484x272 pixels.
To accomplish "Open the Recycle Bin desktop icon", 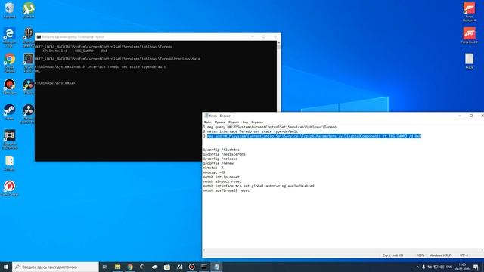I will click(9, 10).
